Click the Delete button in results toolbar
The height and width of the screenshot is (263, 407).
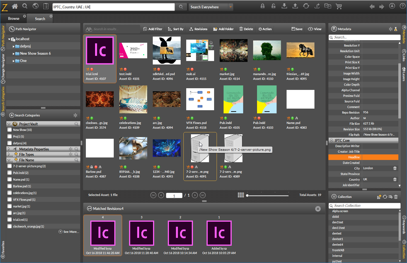click(x=246, y=29)
